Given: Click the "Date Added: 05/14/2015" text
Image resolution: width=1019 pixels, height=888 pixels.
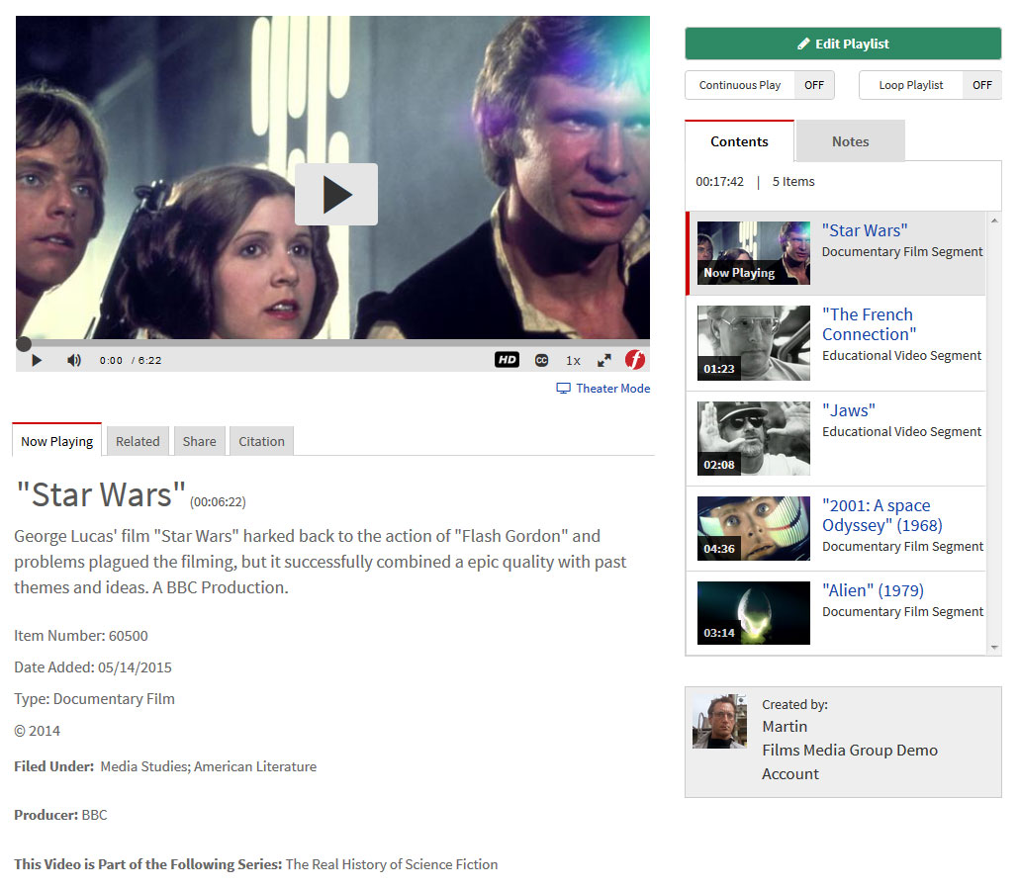Looking at the screenshot, I should pyautogui.click(x=93, y=667).
